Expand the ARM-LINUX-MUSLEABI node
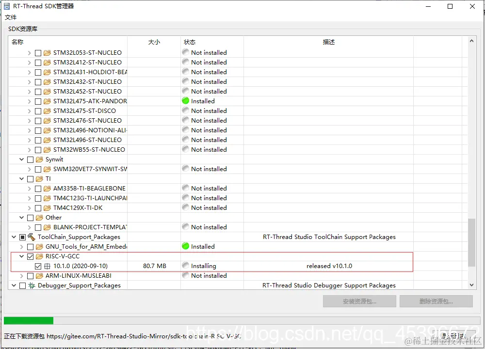Image resolution: width=485 pixels, height=349 pixels. point(21,276)
